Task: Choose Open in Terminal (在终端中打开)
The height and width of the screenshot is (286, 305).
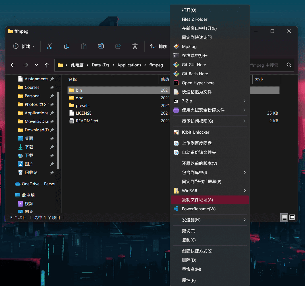Action: pyautogui.click(x=210, y=56)
